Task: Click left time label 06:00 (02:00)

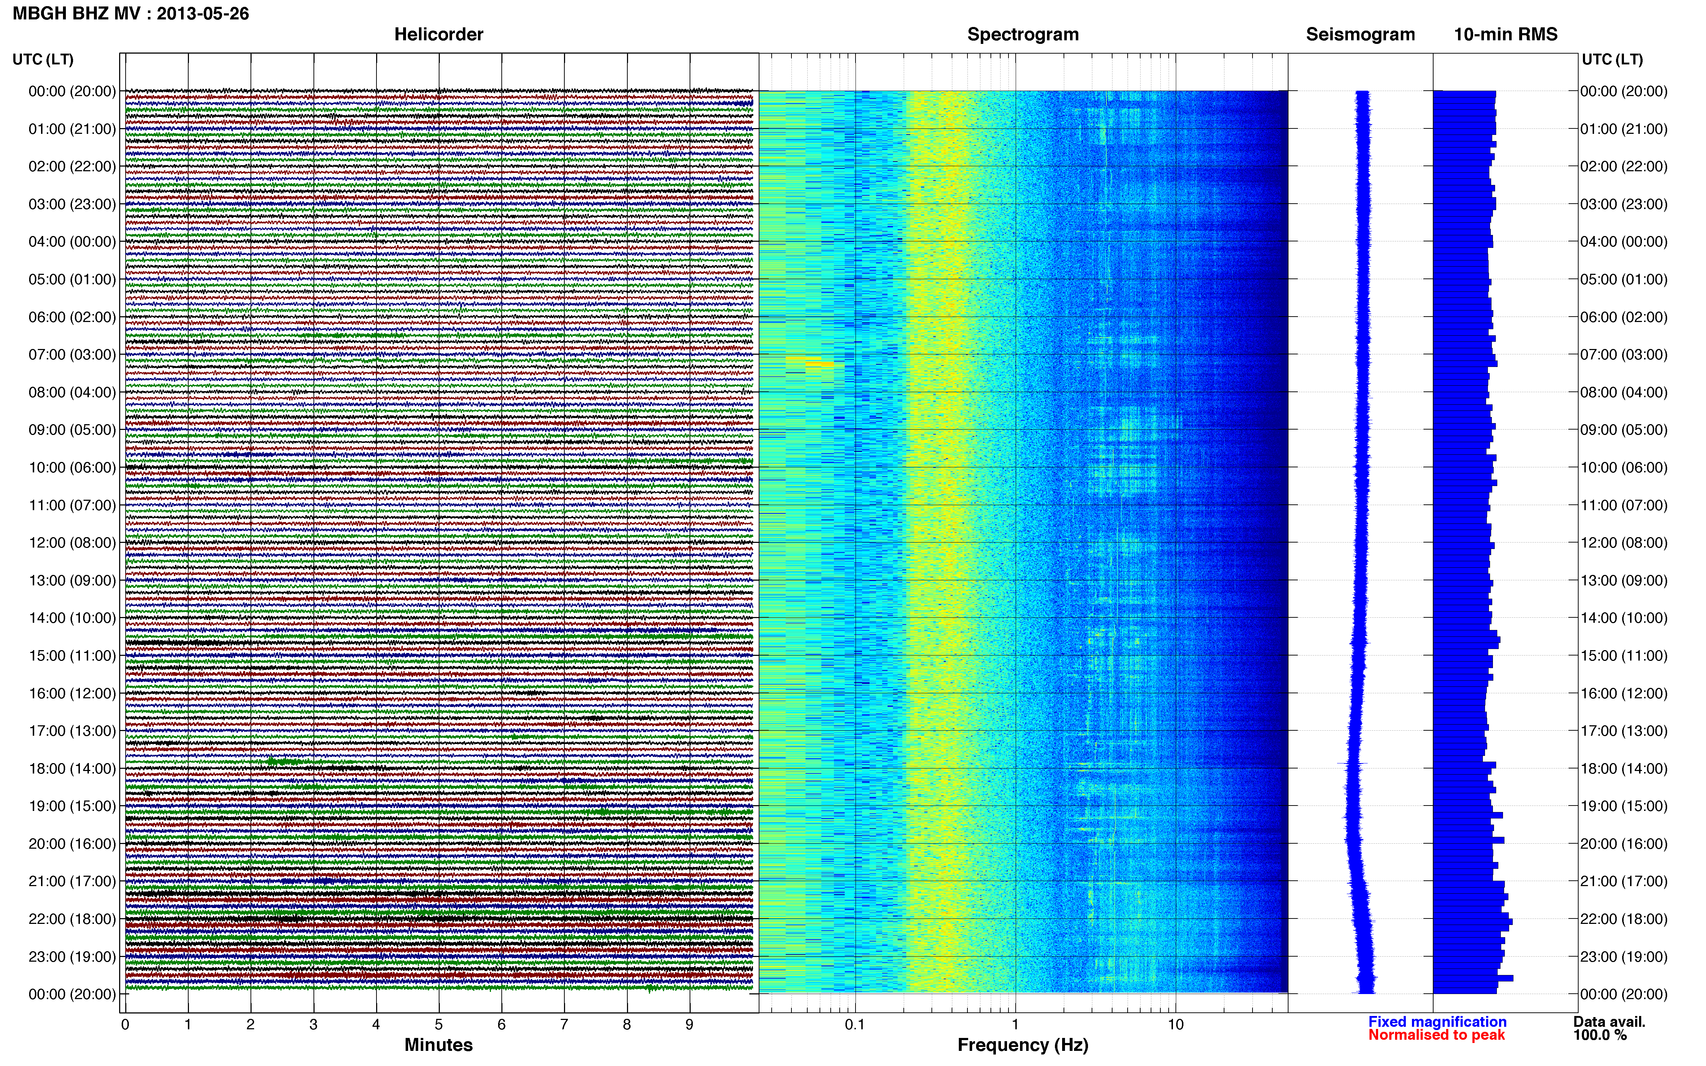Action: [72, 317]
